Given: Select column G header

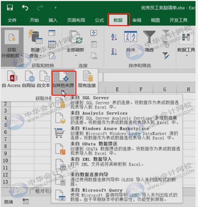Looking at the screenshot, I should [165, 89].
